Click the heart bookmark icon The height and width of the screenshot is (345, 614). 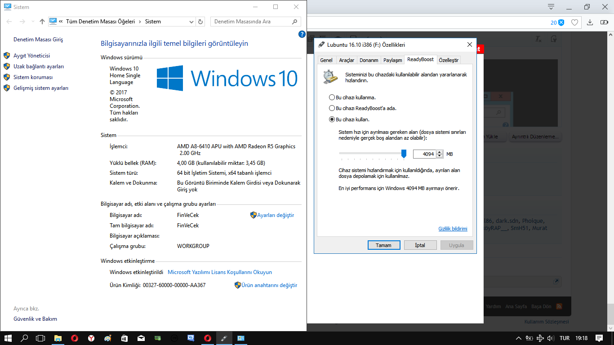click(x=574, y=22)
